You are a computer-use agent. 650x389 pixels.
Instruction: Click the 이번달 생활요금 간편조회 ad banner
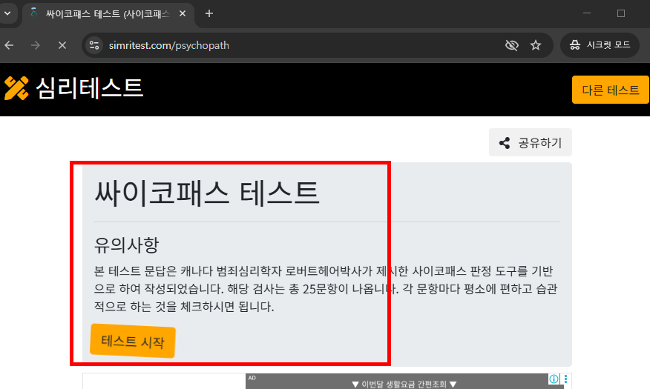point(404,382)
